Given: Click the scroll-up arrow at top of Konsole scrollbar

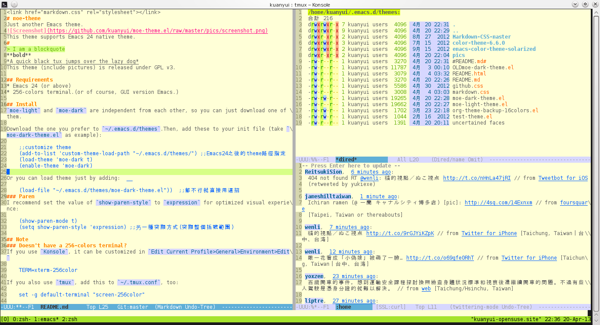Looking at the screenshot, I should (596, 12).
